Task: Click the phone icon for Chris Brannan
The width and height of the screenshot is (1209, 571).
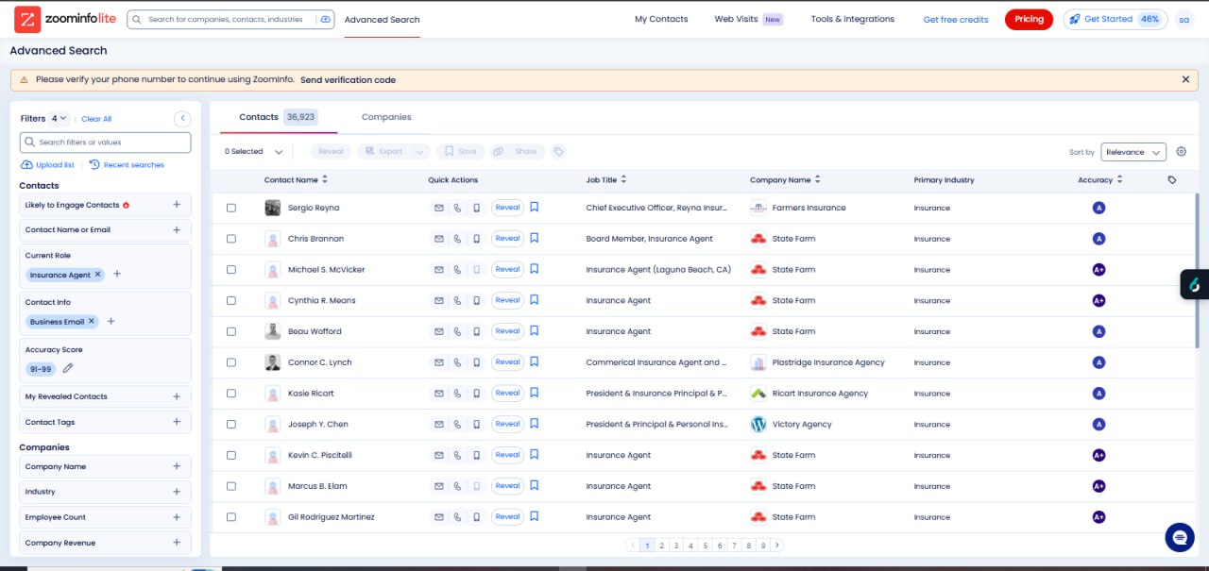Action: [x=457, y=239]
